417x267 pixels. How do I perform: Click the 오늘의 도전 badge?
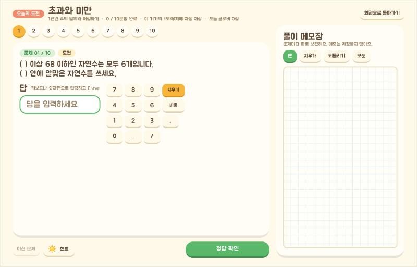pos(28,14)
